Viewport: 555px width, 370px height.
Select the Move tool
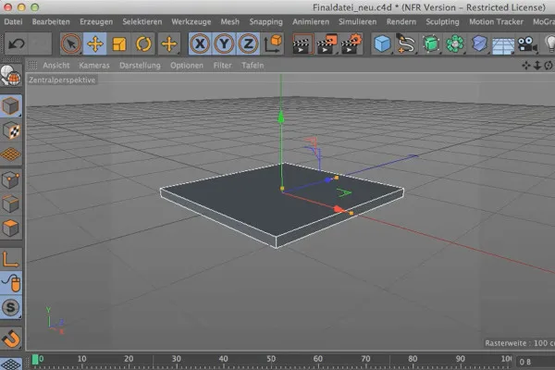(x=95, y=43)
